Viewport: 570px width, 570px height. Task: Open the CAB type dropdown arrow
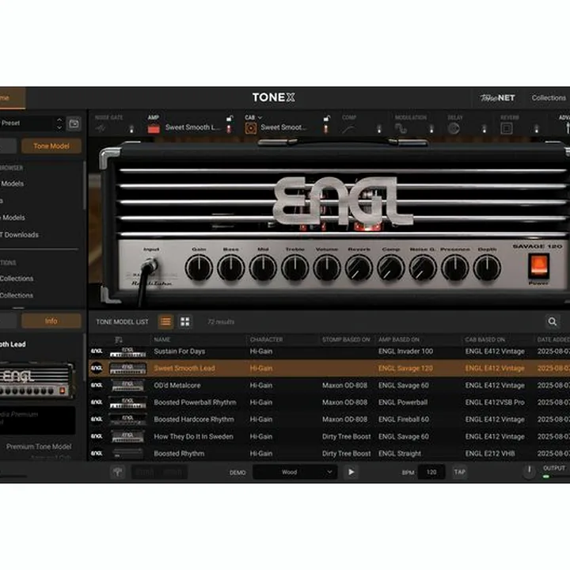click(x=260, y=117)
